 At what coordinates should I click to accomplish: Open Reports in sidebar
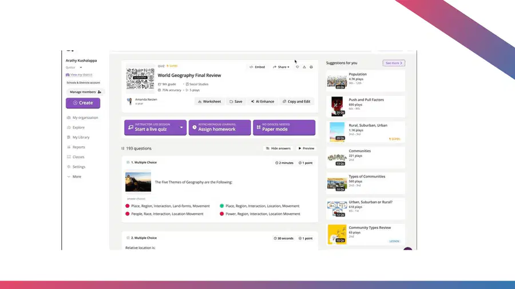click(x=78, y=147)
